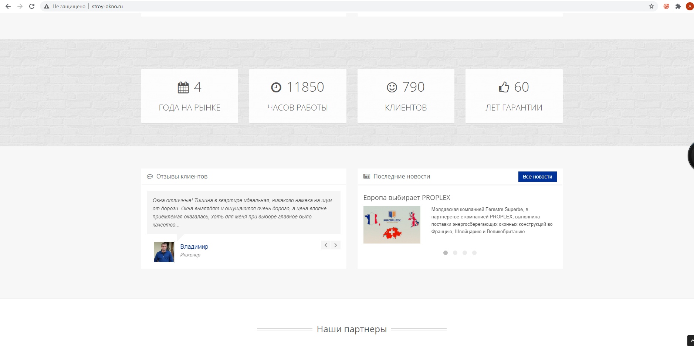Click the Не защищено security label
This screenshot has height=347, width=694.
(69, 6)
